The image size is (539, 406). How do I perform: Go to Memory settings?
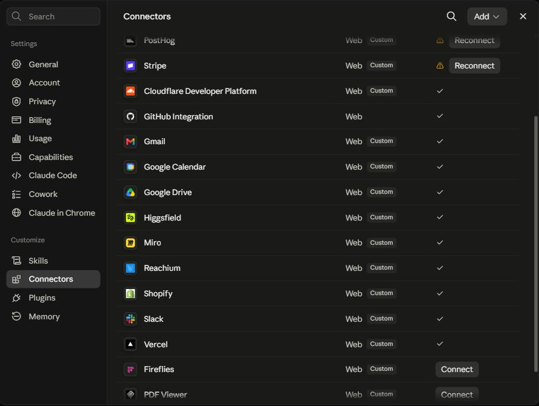pyautogui.click(x=53, y=316)
